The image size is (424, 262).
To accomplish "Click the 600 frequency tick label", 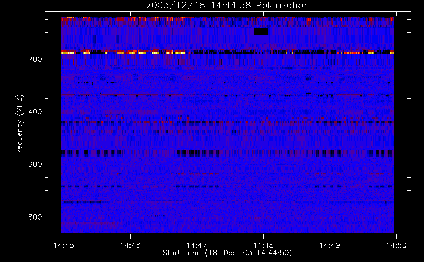I will pyautogui.click(x=35, y=164).
